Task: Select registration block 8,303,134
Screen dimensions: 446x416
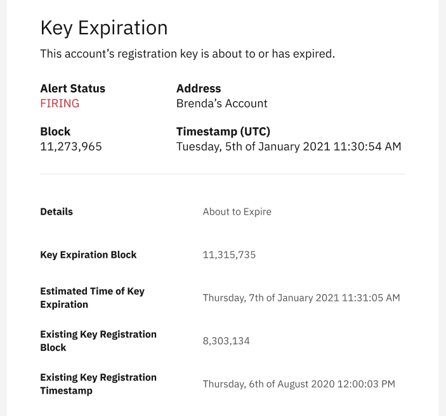Action: pos(226,341)
